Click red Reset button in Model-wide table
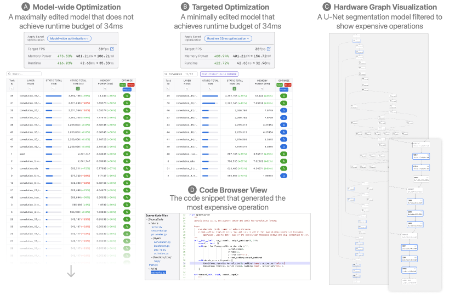The width and height of the screenshot is (455, 300). click(131, 85)
